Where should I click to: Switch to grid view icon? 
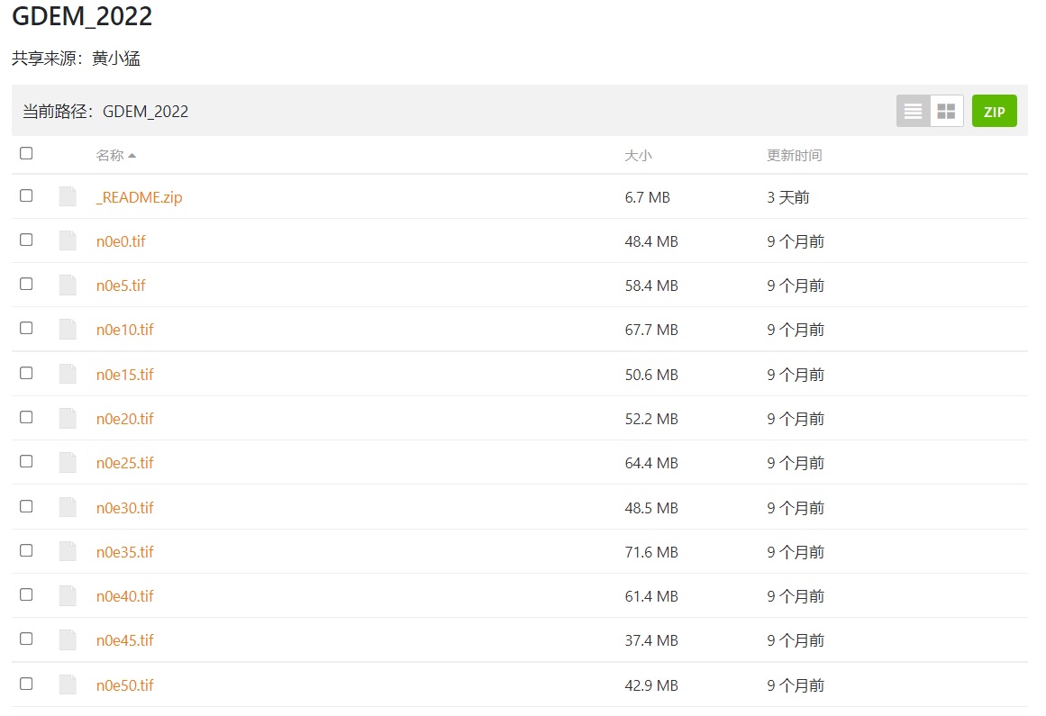(x=947, y=111)
